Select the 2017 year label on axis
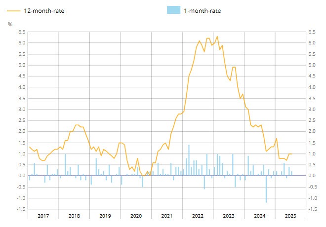This screenshot has width=326, height=227. coord(43,216)
